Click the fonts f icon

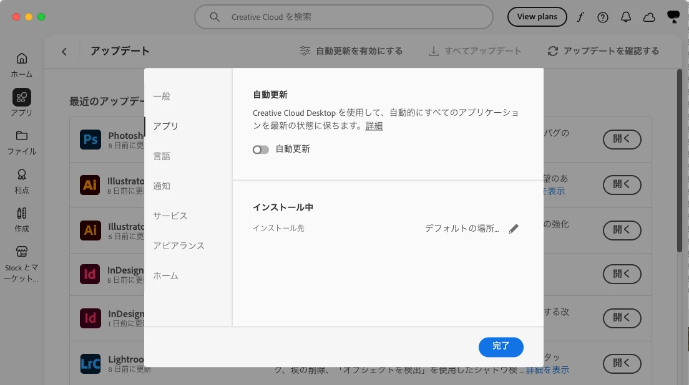pos(580,17)
